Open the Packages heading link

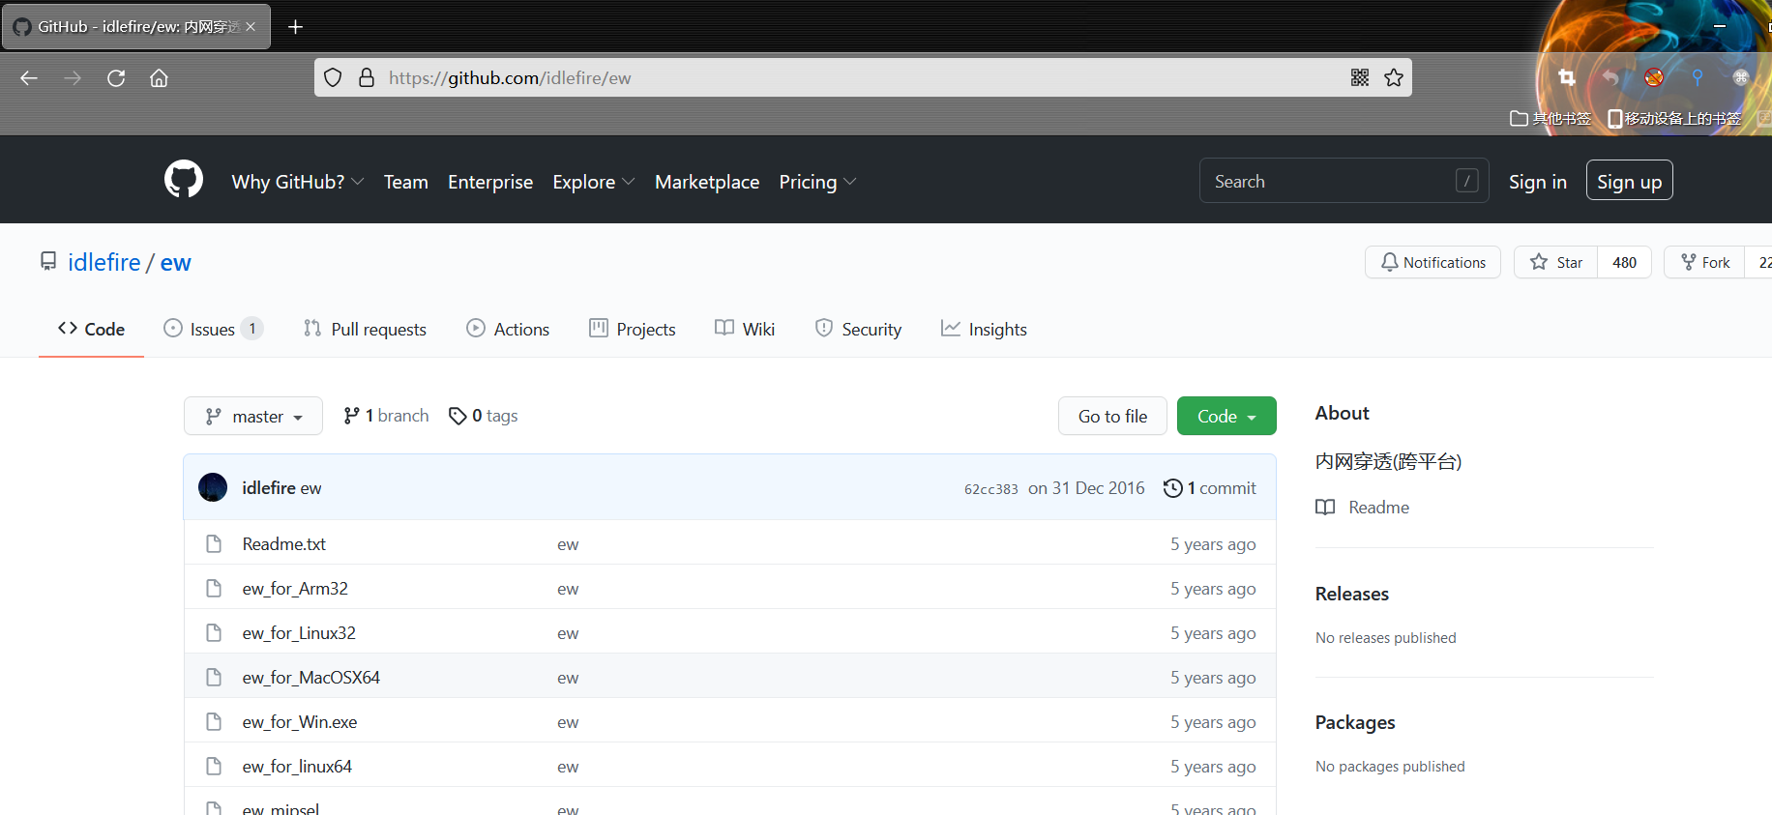1355,722
